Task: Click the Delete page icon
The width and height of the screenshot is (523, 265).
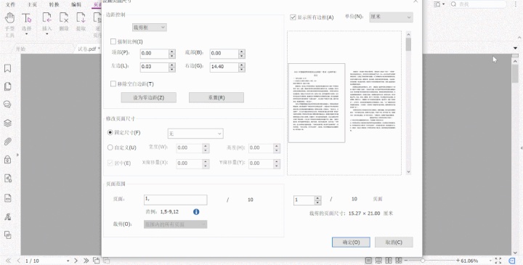Action: pyautogui.click(x=64, y=18)
